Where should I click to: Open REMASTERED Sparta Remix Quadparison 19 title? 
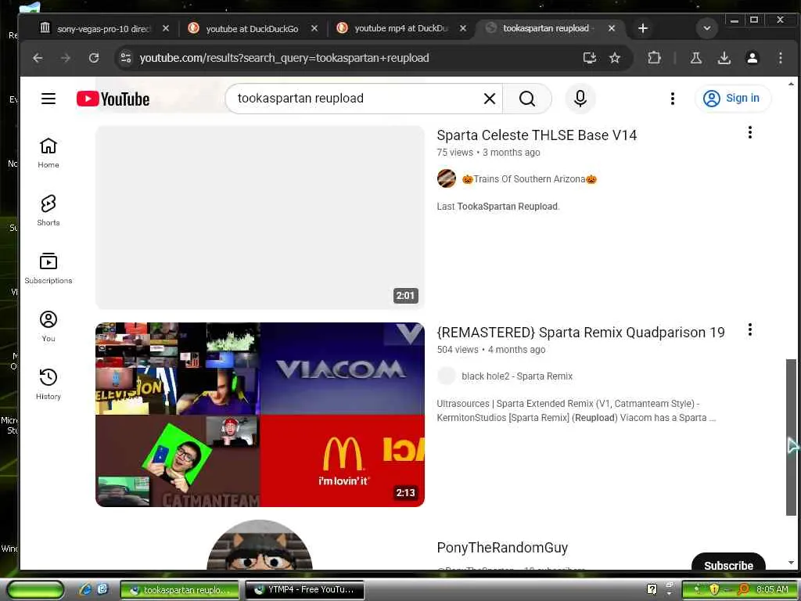pos(580,332)
